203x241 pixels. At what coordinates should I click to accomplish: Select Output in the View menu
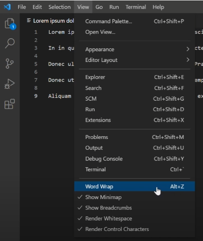click(x=135, y=148)
